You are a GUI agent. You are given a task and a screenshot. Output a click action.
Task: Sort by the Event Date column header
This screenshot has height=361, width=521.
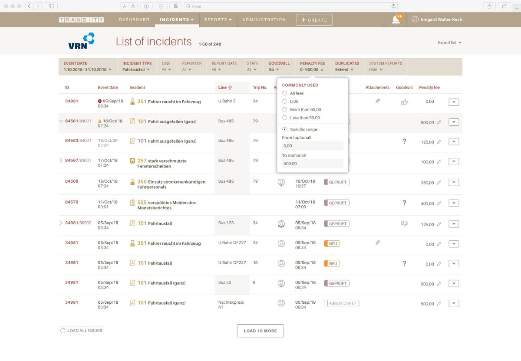click(108, 88)
